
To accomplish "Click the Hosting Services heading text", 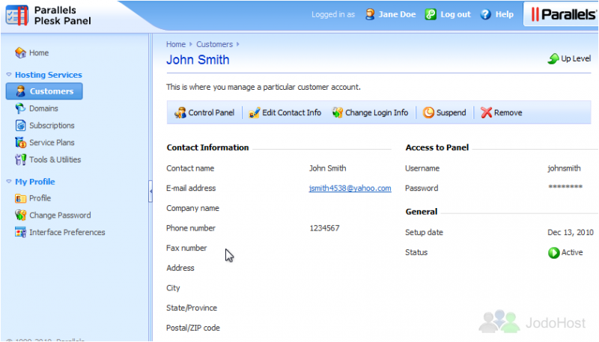I will coord(49,75).
